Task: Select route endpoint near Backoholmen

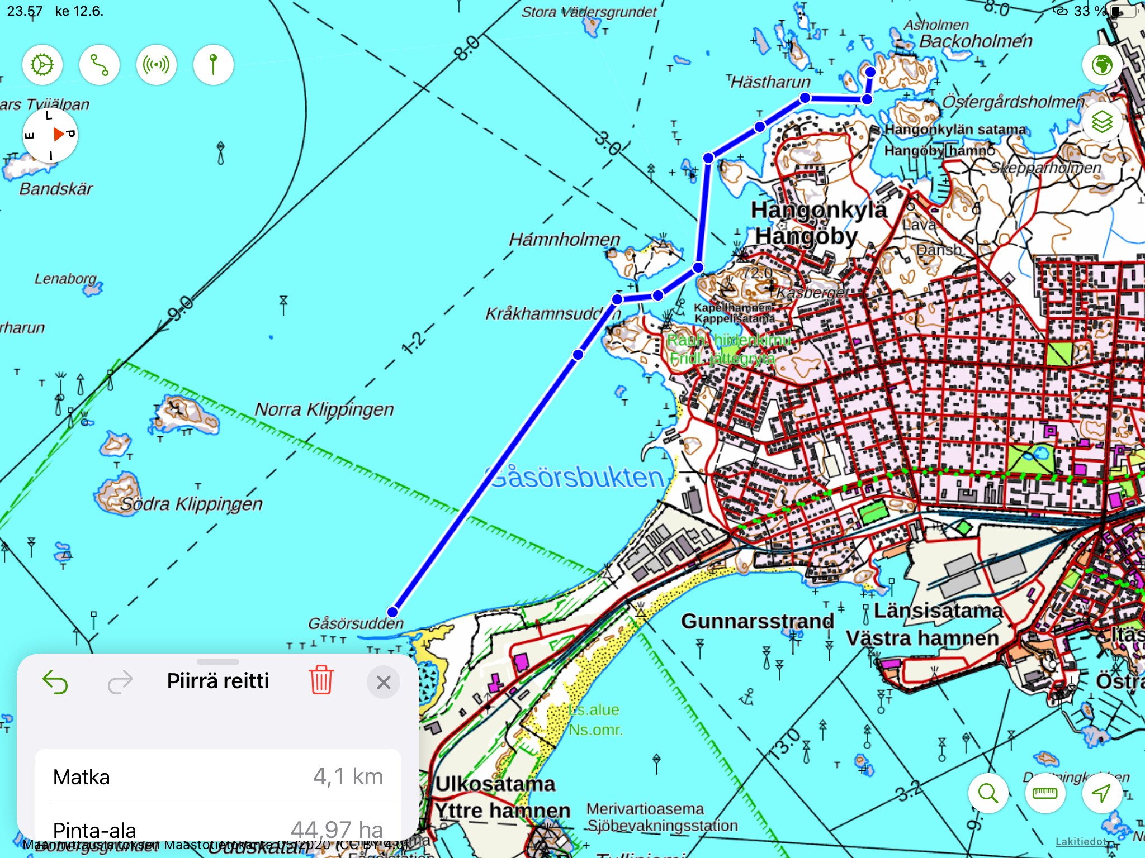Action: click(x=870, y=72)
